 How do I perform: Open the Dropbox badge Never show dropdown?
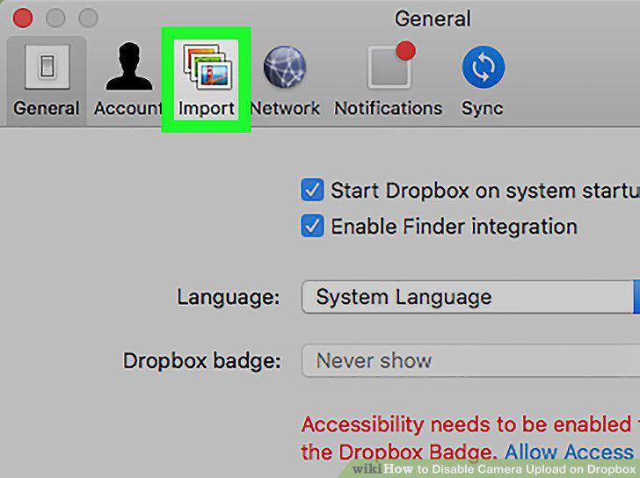tap(470, 360)
